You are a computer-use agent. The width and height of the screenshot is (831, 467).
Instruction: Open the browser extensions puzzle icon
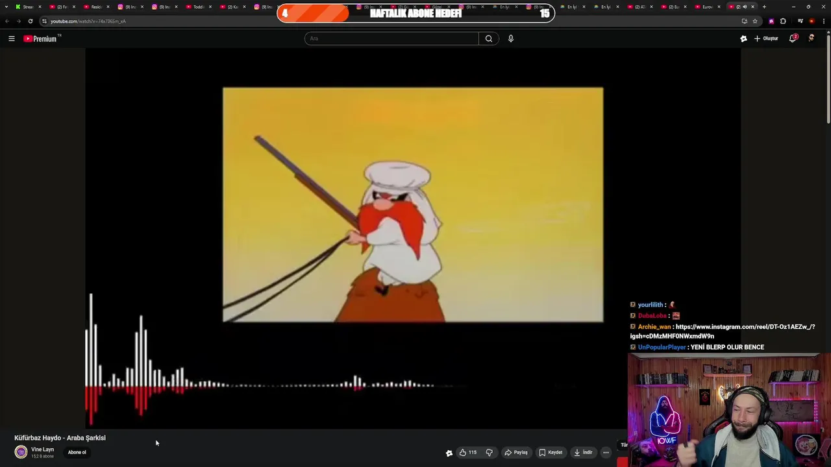[x=783, y=21]
